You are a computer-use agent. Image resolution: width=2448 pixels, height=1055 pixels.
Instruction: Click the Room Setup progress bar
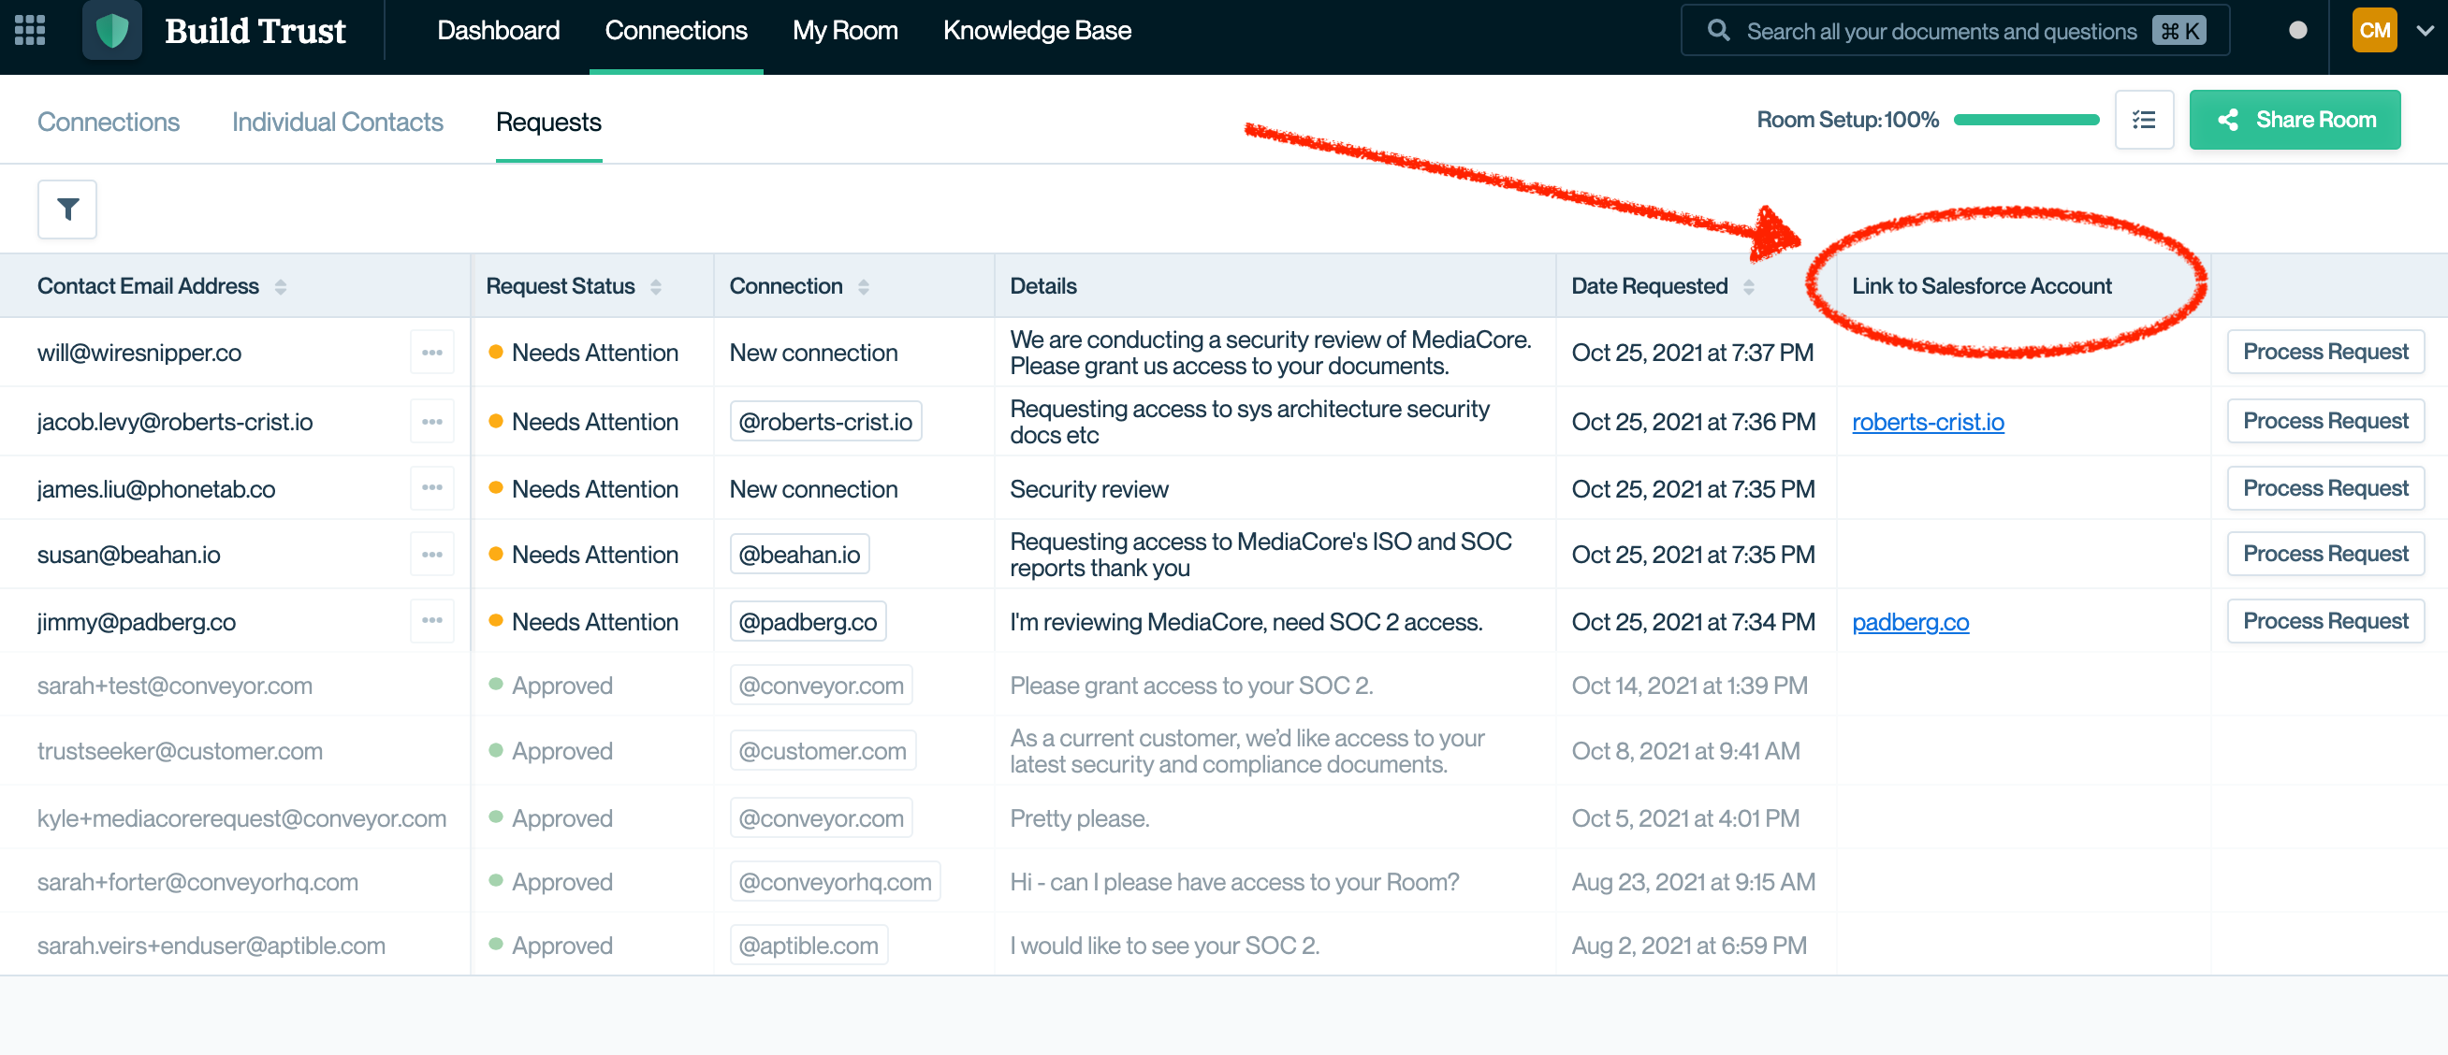pos(2026,120)
